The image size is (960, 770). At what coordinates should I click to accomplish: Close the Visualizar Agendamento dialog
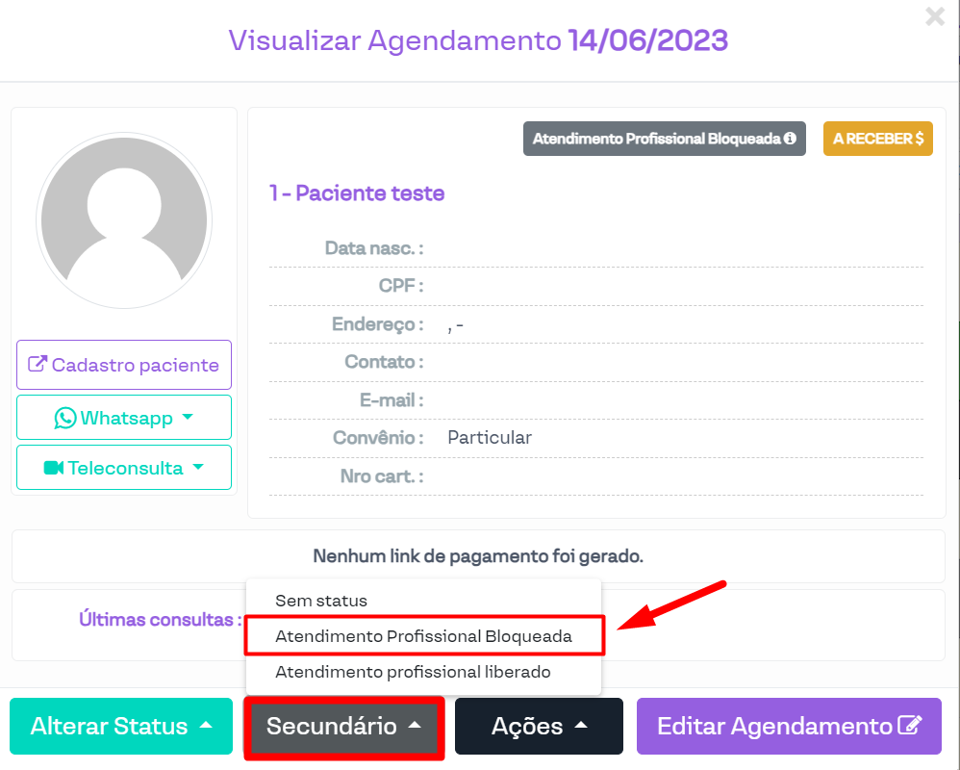click(934, 16)
